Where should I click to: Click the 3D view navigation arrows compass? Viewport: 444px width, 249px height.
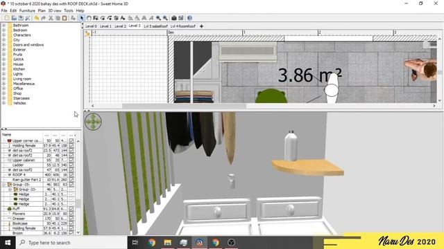tap(93, 122)
